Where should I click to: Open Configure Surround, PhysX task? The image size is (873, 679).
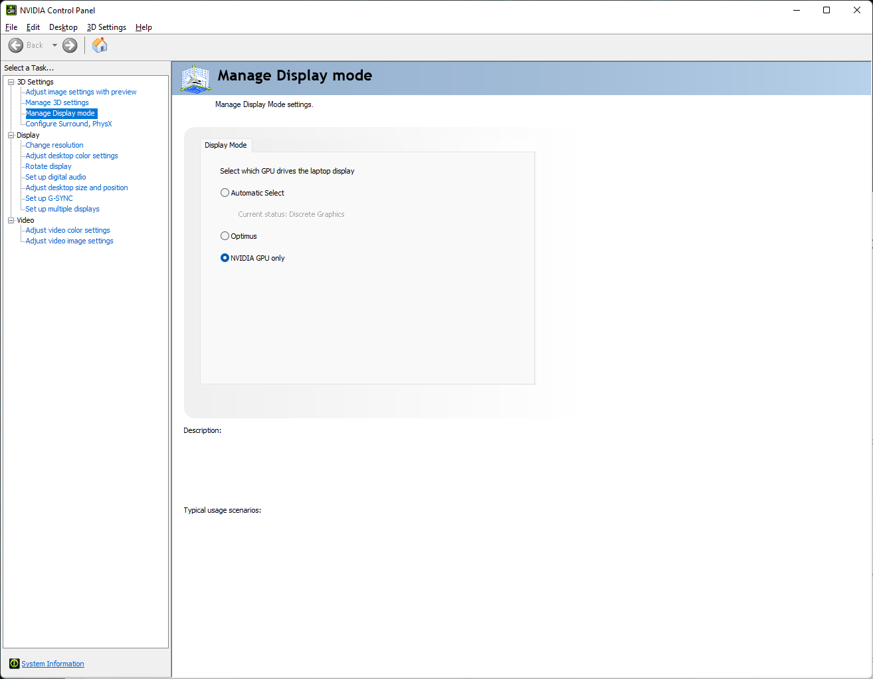click(x=68, y=124)
